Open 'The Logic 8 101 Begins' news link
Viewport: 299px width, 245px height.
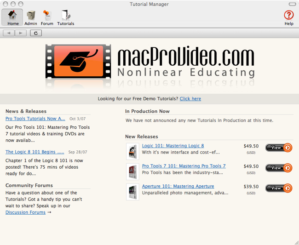pyautogui.click(x=34, y=152)
